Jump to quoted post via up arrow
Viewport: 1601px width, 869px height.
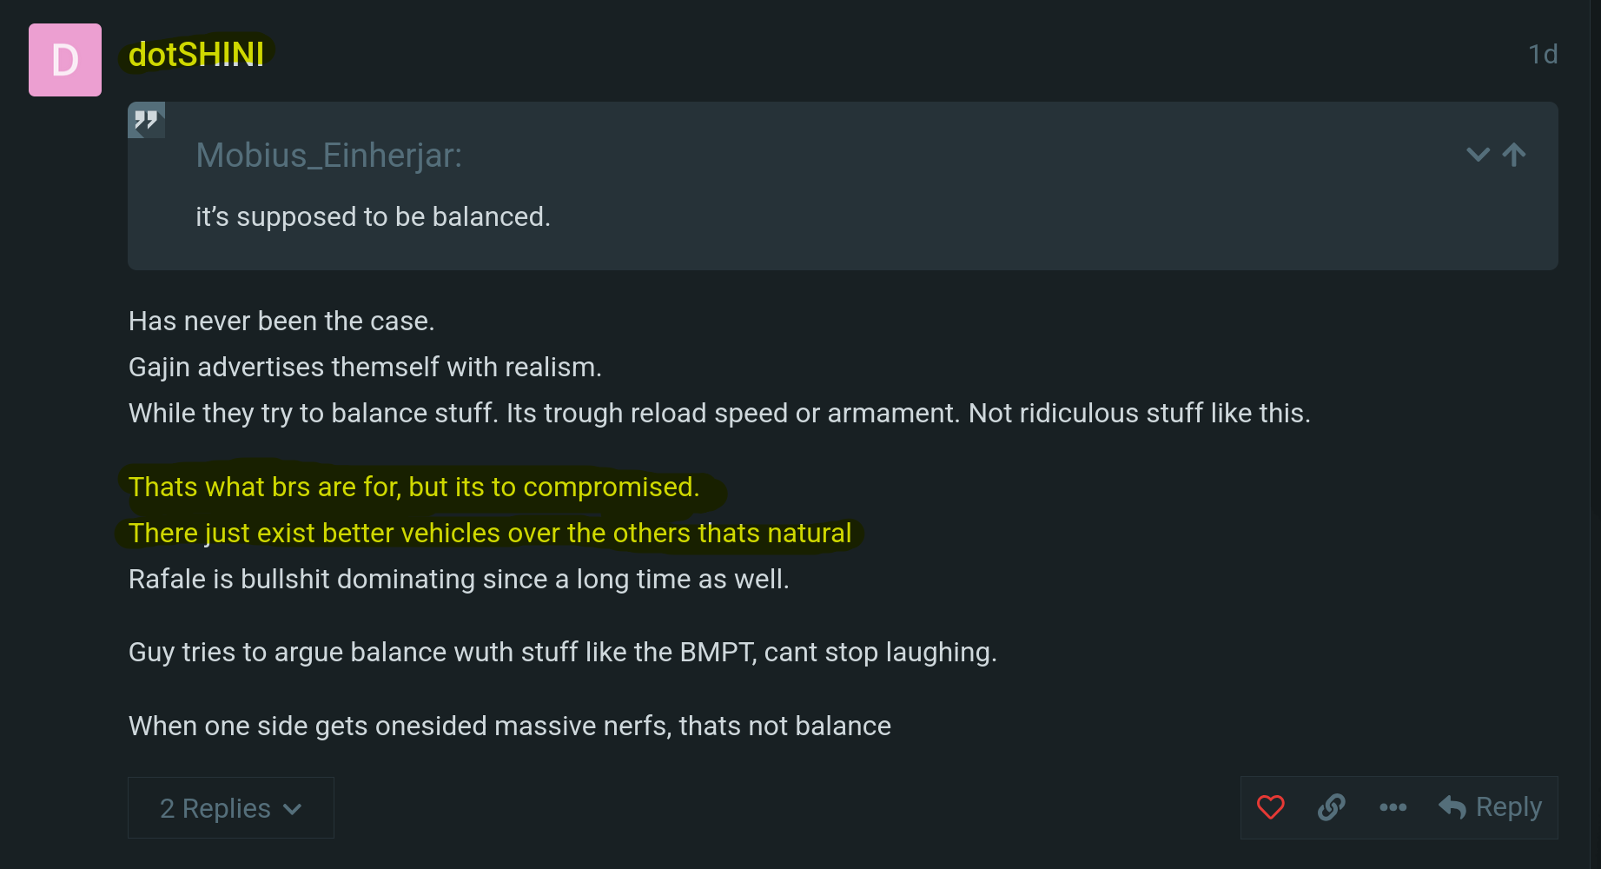tap(1514, 155)
